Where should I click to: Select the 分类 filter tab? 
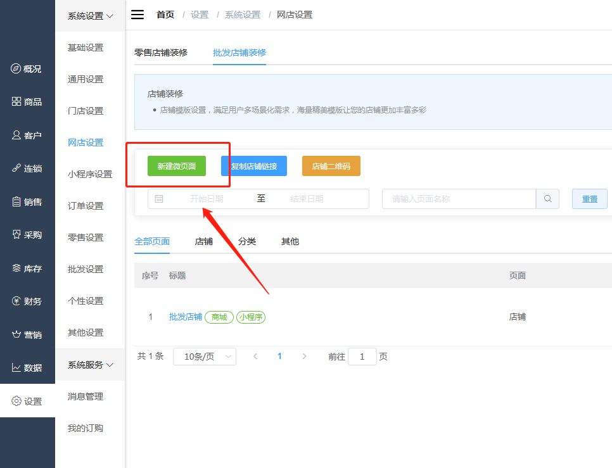(247, 241)
